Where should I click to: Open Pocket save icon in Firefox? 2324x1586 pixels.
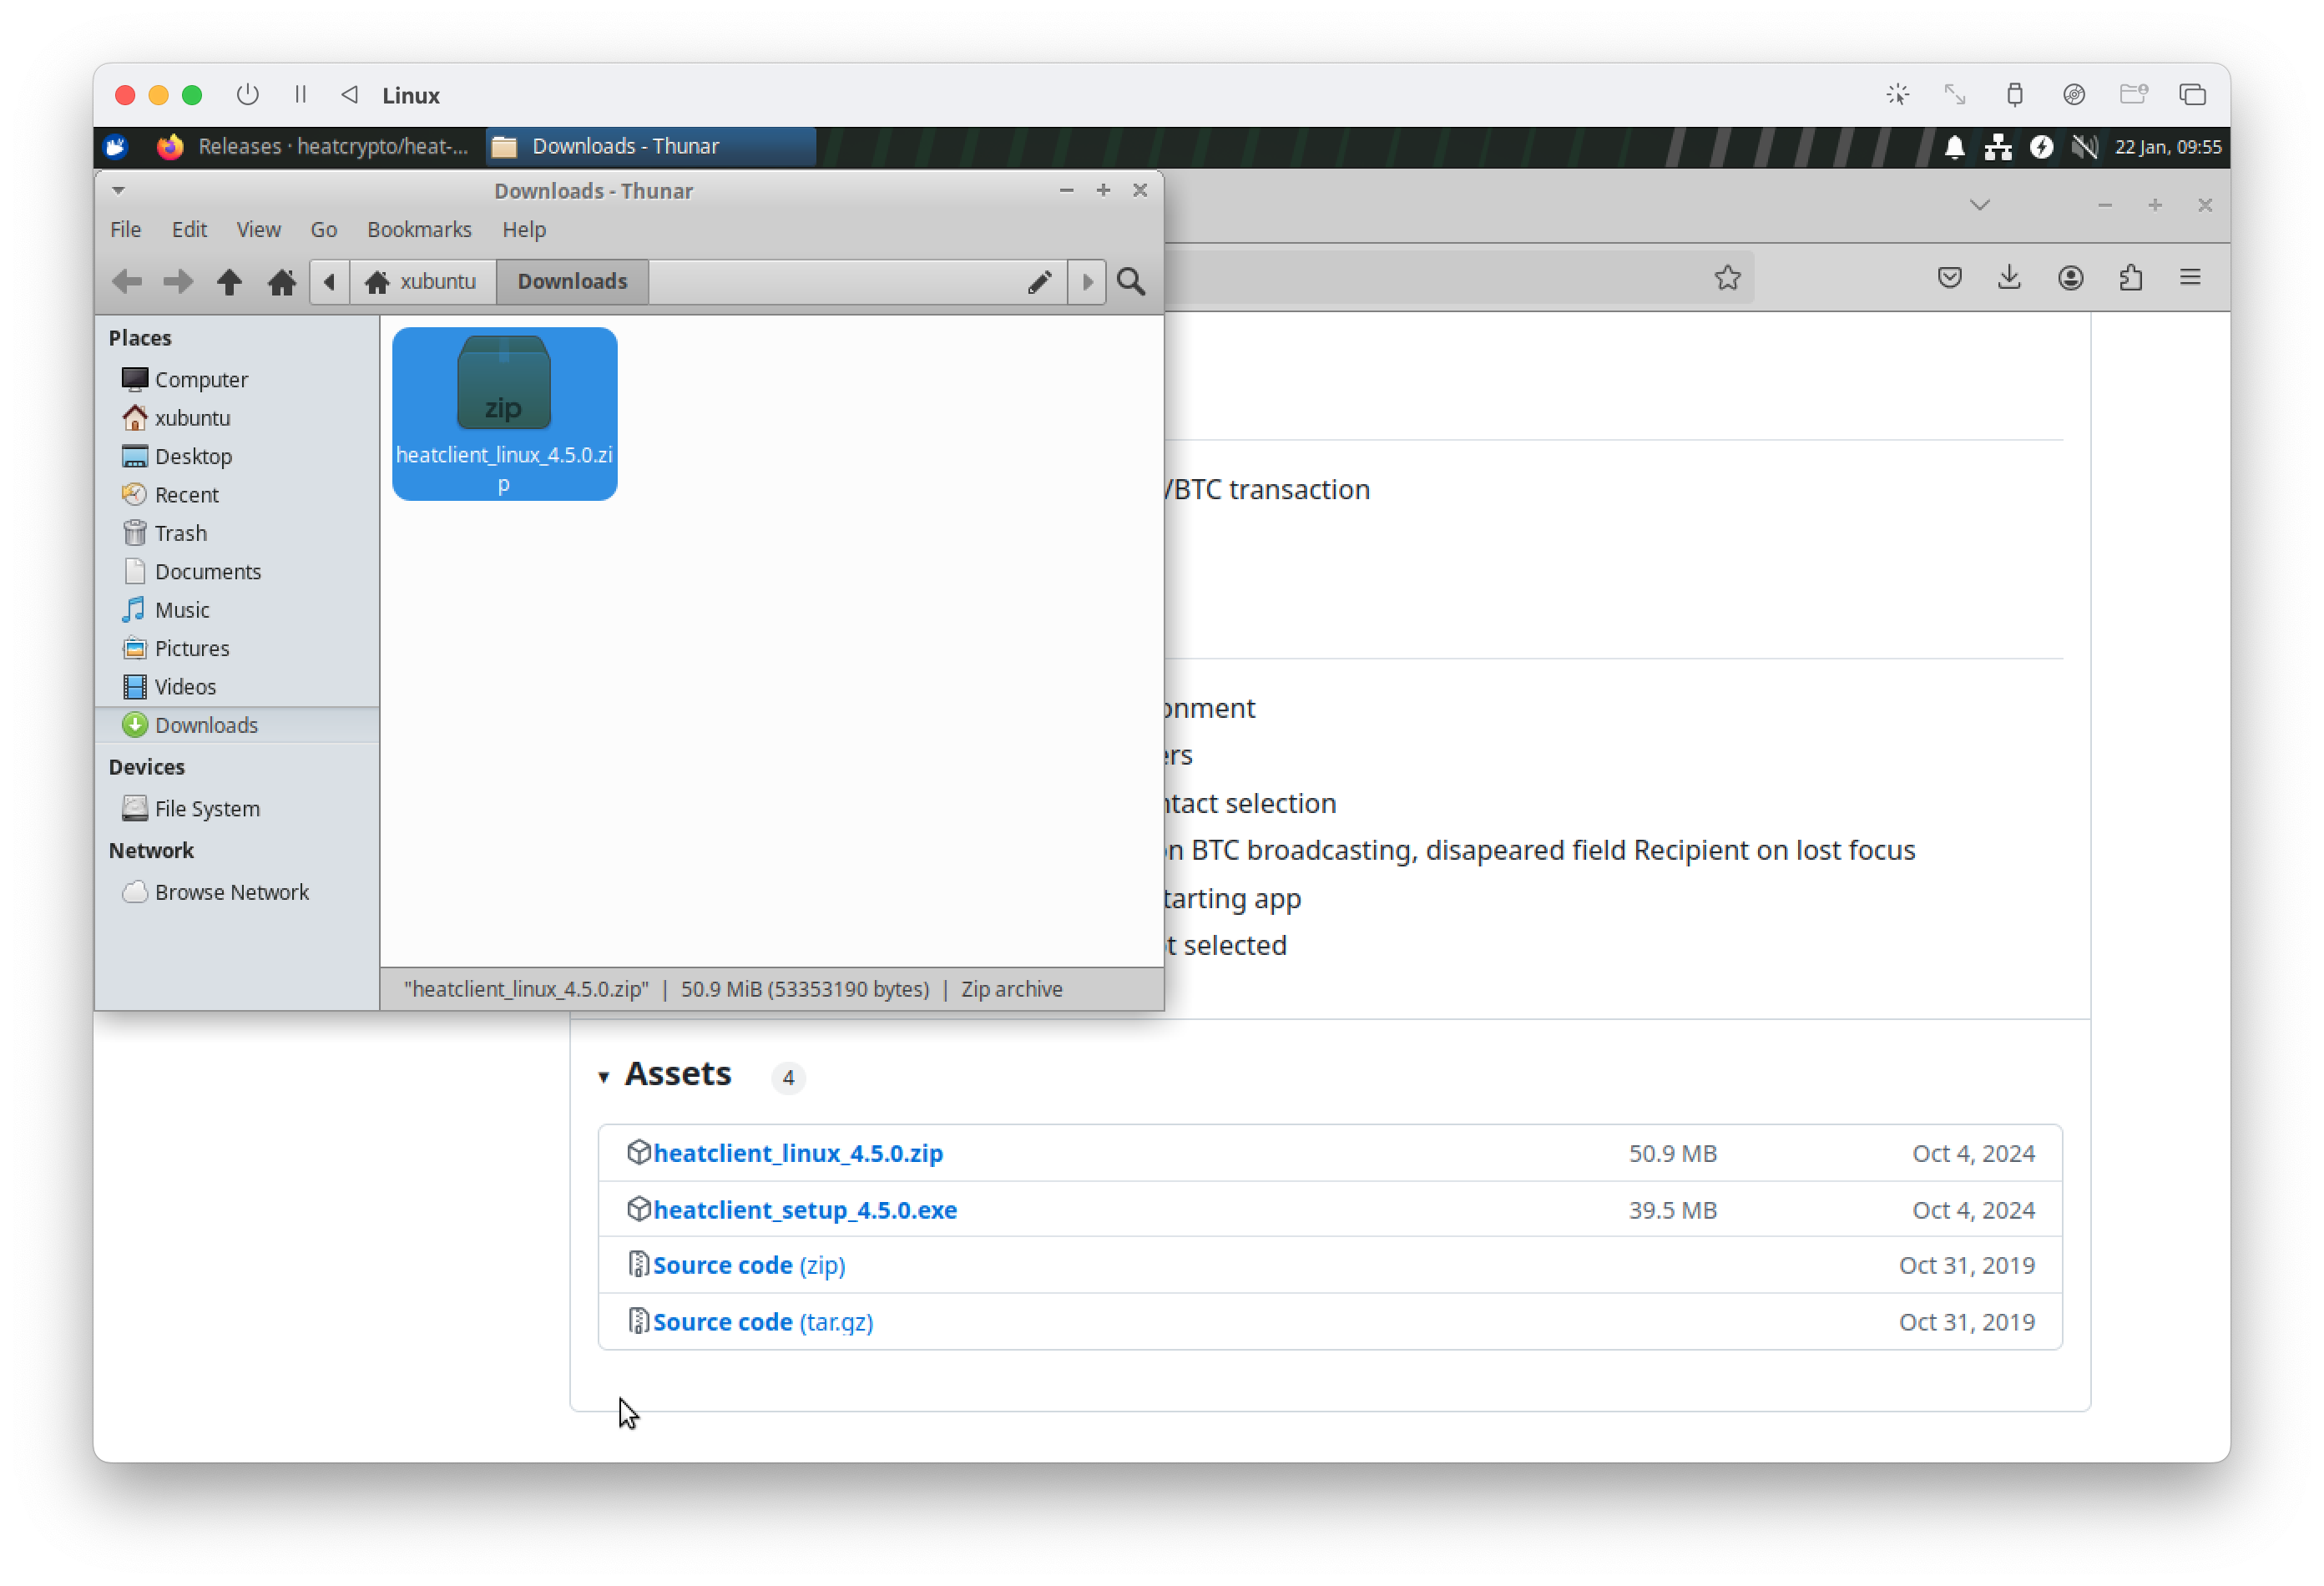[1949, 278]
